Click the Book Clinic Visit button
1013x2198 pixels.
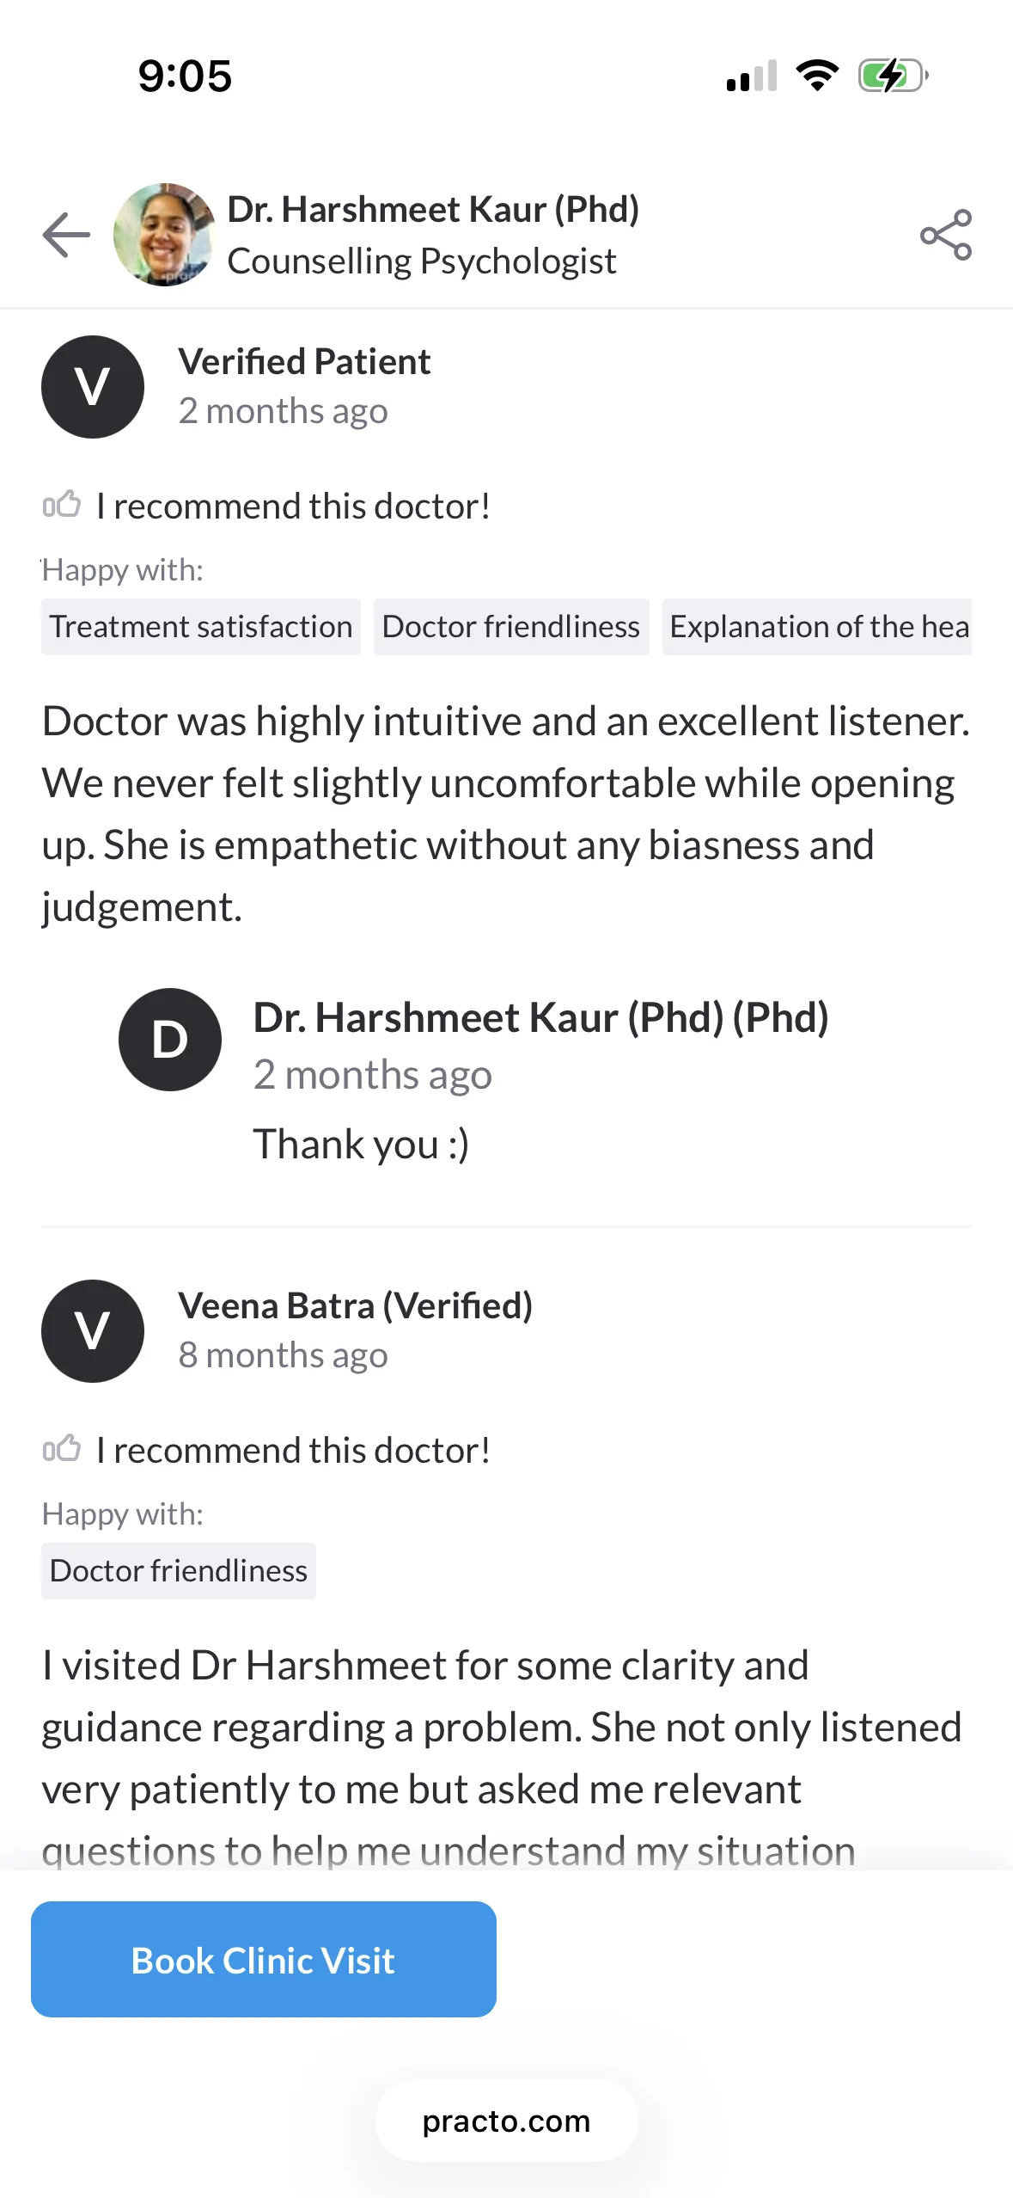tap(264, 1960)
